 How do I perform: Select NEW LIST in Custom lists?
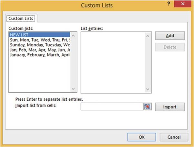point(39,35)
